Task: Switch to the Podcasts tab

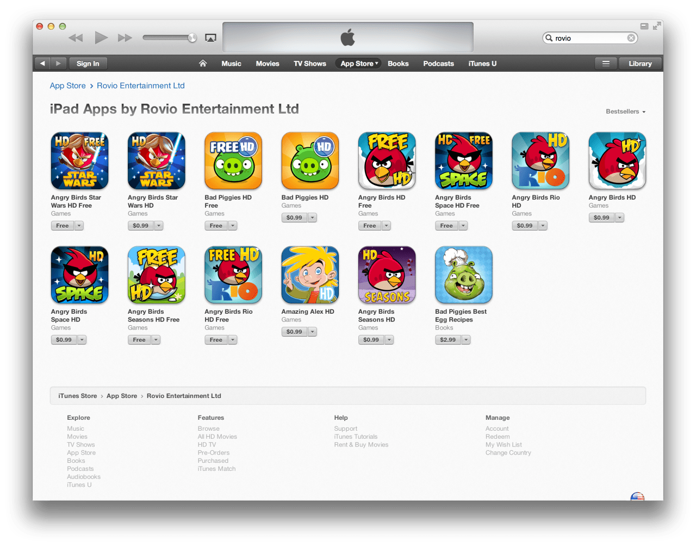Action: pyautogui.click(x=438, y=64)
